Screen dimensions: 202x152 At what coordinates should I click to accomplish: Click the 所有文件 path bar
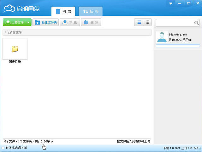[76, 33]
